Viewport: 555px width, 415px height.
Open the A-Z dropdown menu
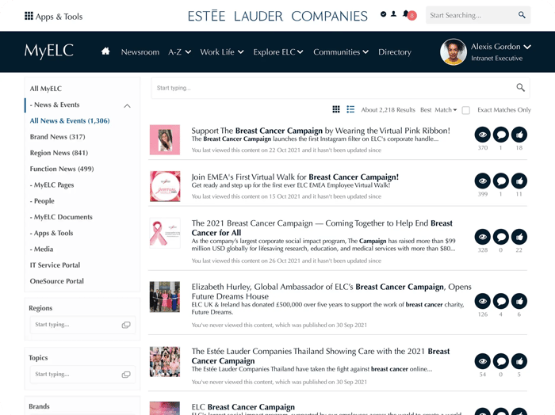(180, 52)
